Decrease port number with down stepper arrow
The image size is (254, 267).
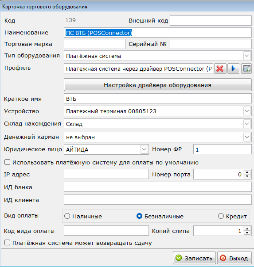(x=247, y=176)
